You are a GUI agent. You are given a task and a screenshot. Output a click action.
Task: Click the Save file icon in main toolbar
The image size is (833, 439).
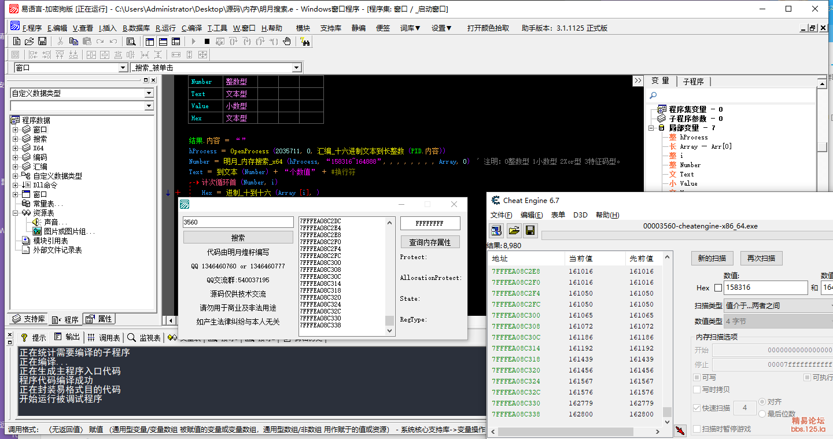click(x=42, y=41)
